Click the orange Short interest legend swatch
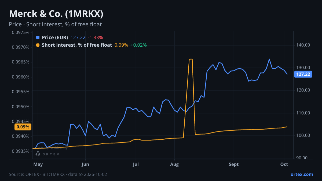 pos(38,45)
